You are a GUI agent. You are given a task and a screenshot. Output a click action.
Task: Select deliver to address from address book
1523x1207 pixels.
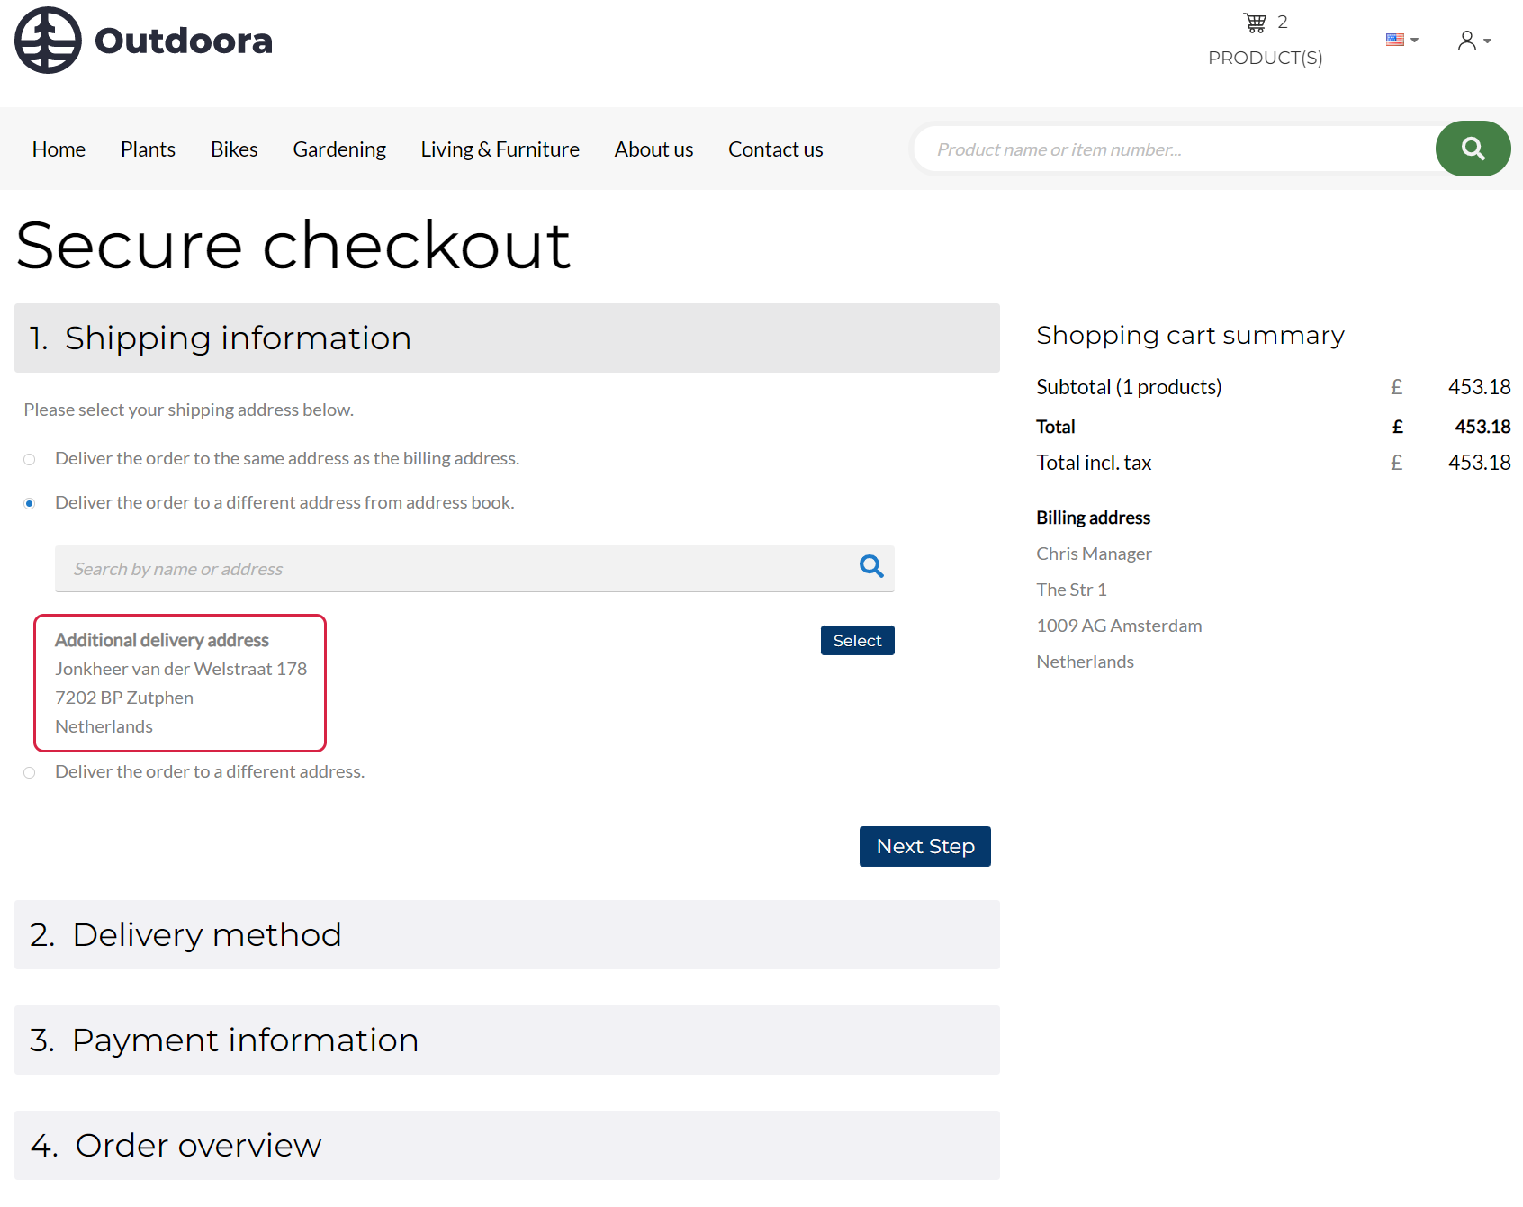30,504
